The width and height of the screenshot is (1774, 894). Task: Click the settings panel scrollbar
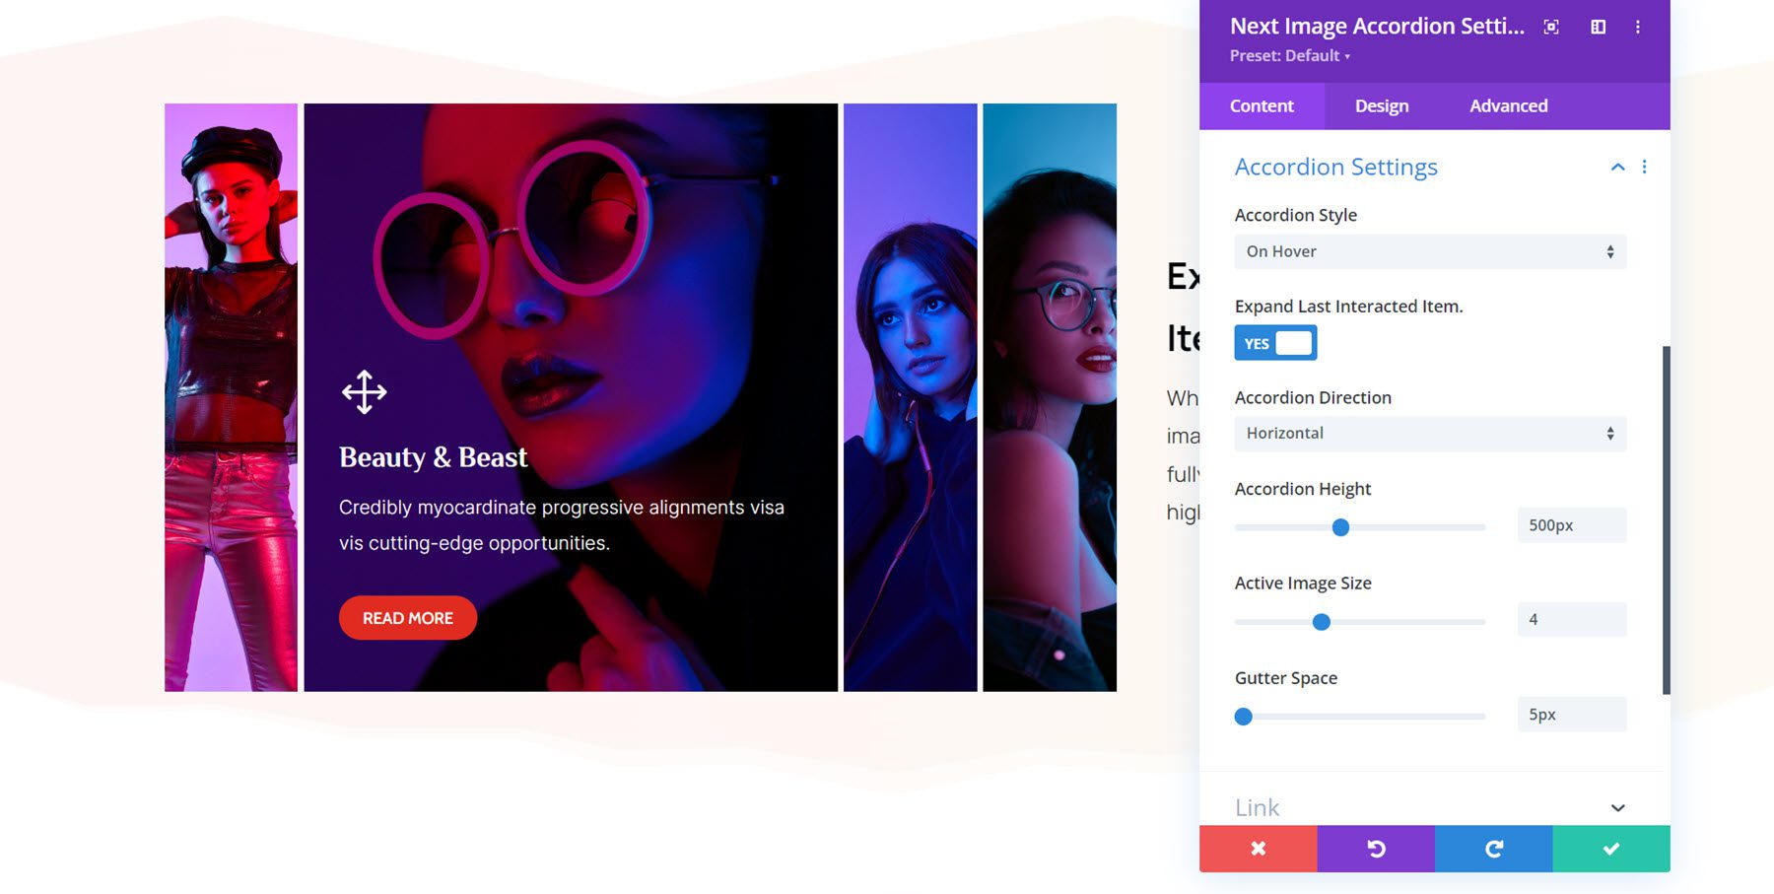[1667, 519]
